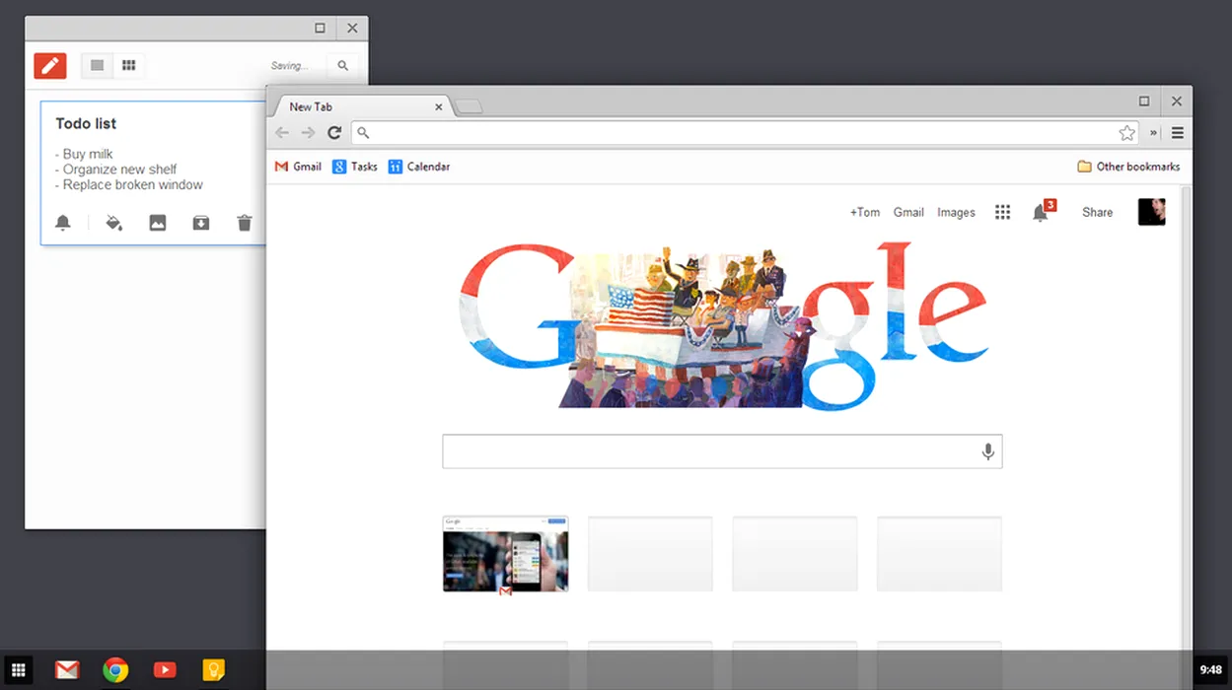Close the New Tab tab
Viewport: 1232px width, 690px height.
439,106
